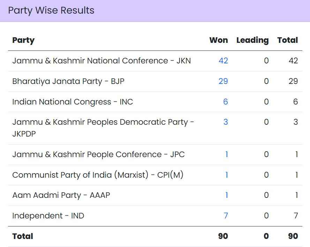Select Jammu & Kashmir National Conference row name
310x247 pixels.
click(101, 61)
